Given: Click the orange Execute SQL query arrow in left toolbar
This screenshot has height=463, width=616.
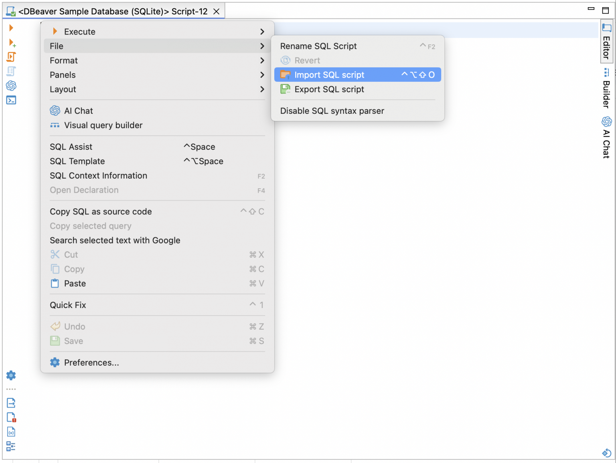Looking at the screenshot, I should pos(11,28).
